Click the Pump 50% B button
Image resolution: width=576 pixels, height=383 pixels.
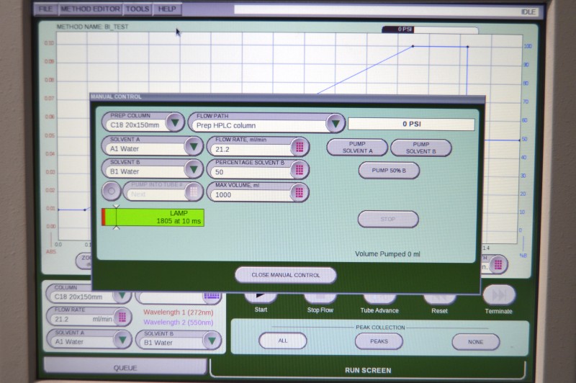[x=389, y=171]
